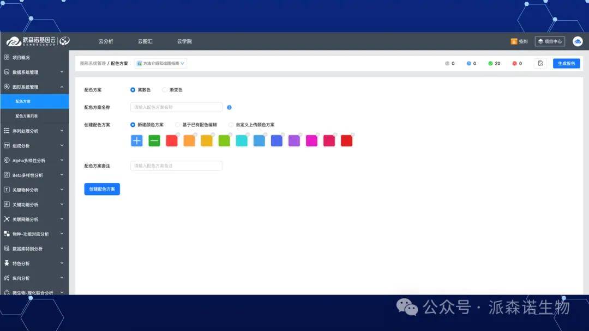Click the 数据库特别分析 icon

click(7, 249)
